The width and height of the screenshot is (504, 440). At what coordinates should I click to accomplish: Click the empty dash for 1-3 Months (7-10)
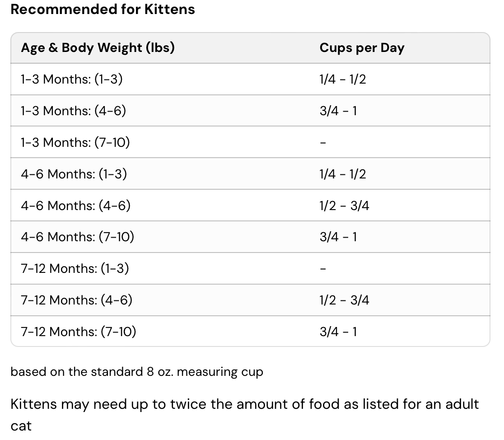(x=322, y=143)
